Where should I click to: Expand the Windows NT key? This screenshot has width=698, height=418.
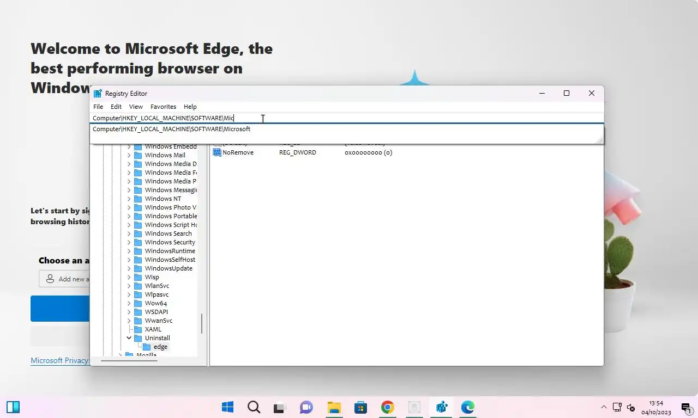tap(129, 199)
